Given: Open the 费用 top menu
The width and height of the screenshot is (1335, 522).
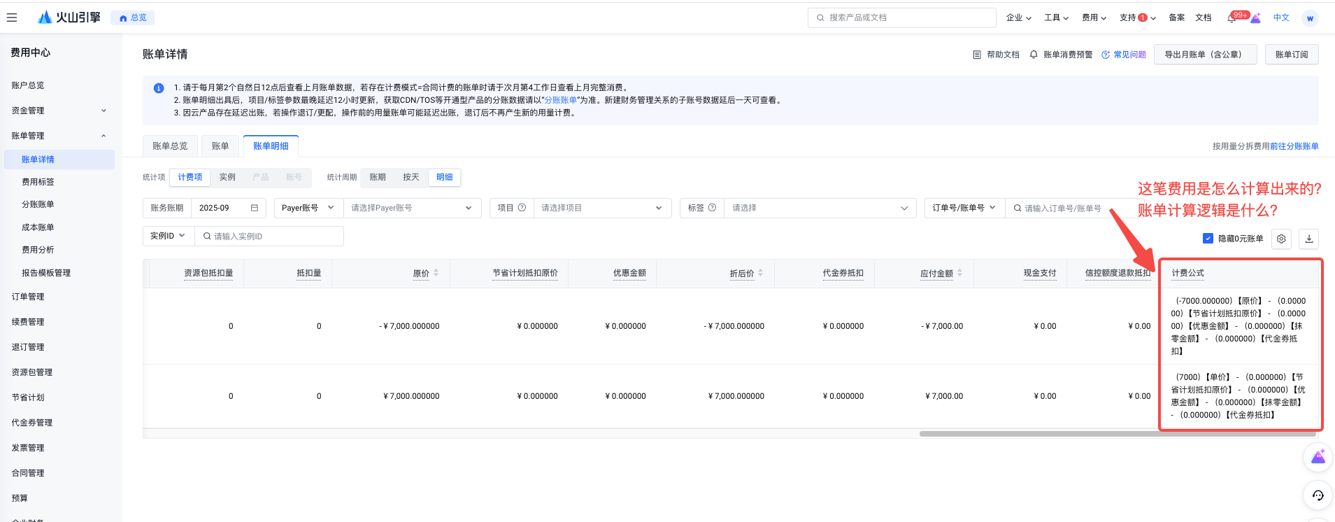Looking at the screenshot, I should (1094, 18).
